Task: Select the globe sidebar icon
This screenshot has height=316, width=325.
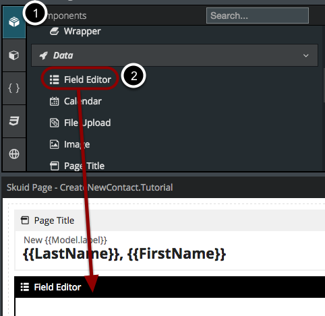Action: click(14, 154)
